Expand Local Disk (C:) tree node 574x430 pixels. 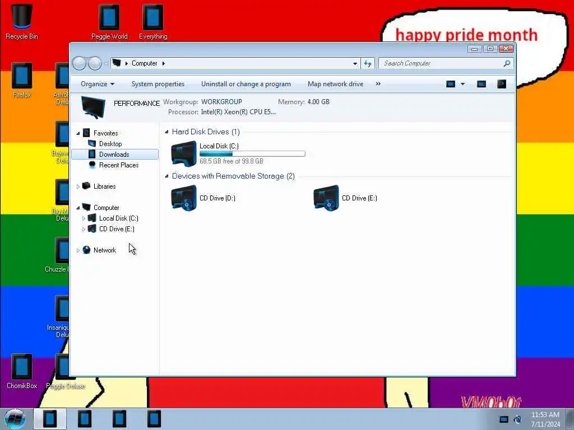pyautogui.click(x=84, y=218)
